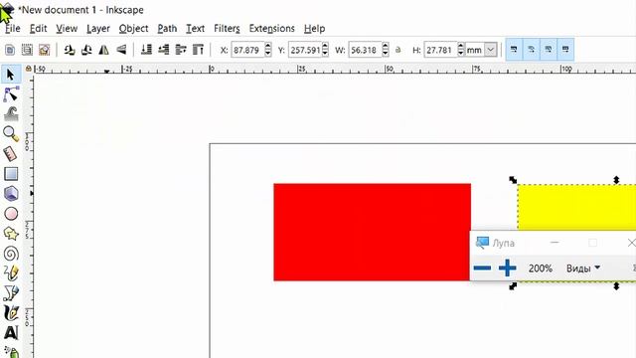The image size is (636, 358).
Task: Open the Layer menu
Action: click(98, 29)
